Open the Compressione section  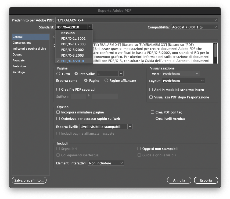[x=22, y=43]
